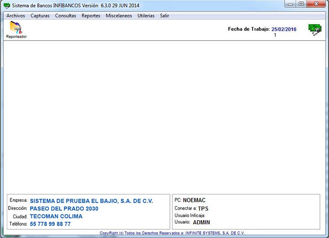Click the INFIBANCOS app icon in title bar
Viewport: 329px width, 238px height.
(x=6, y=5)
